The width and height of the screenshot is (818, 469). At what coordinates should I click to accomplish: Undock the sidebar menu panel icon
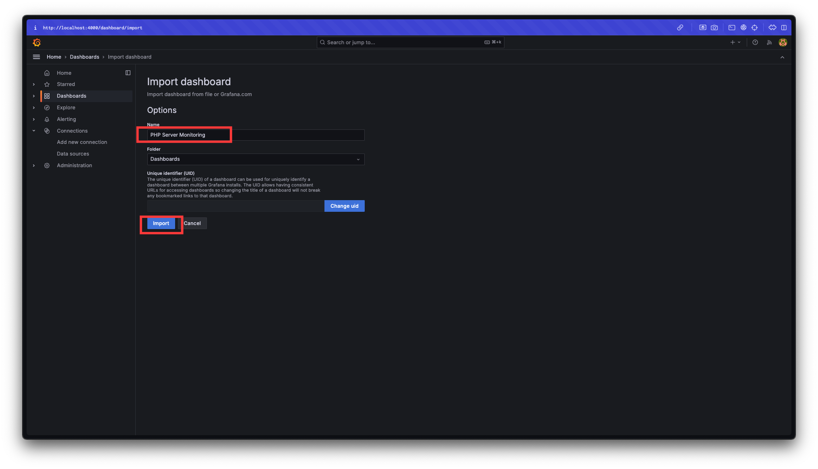(128, 73)
